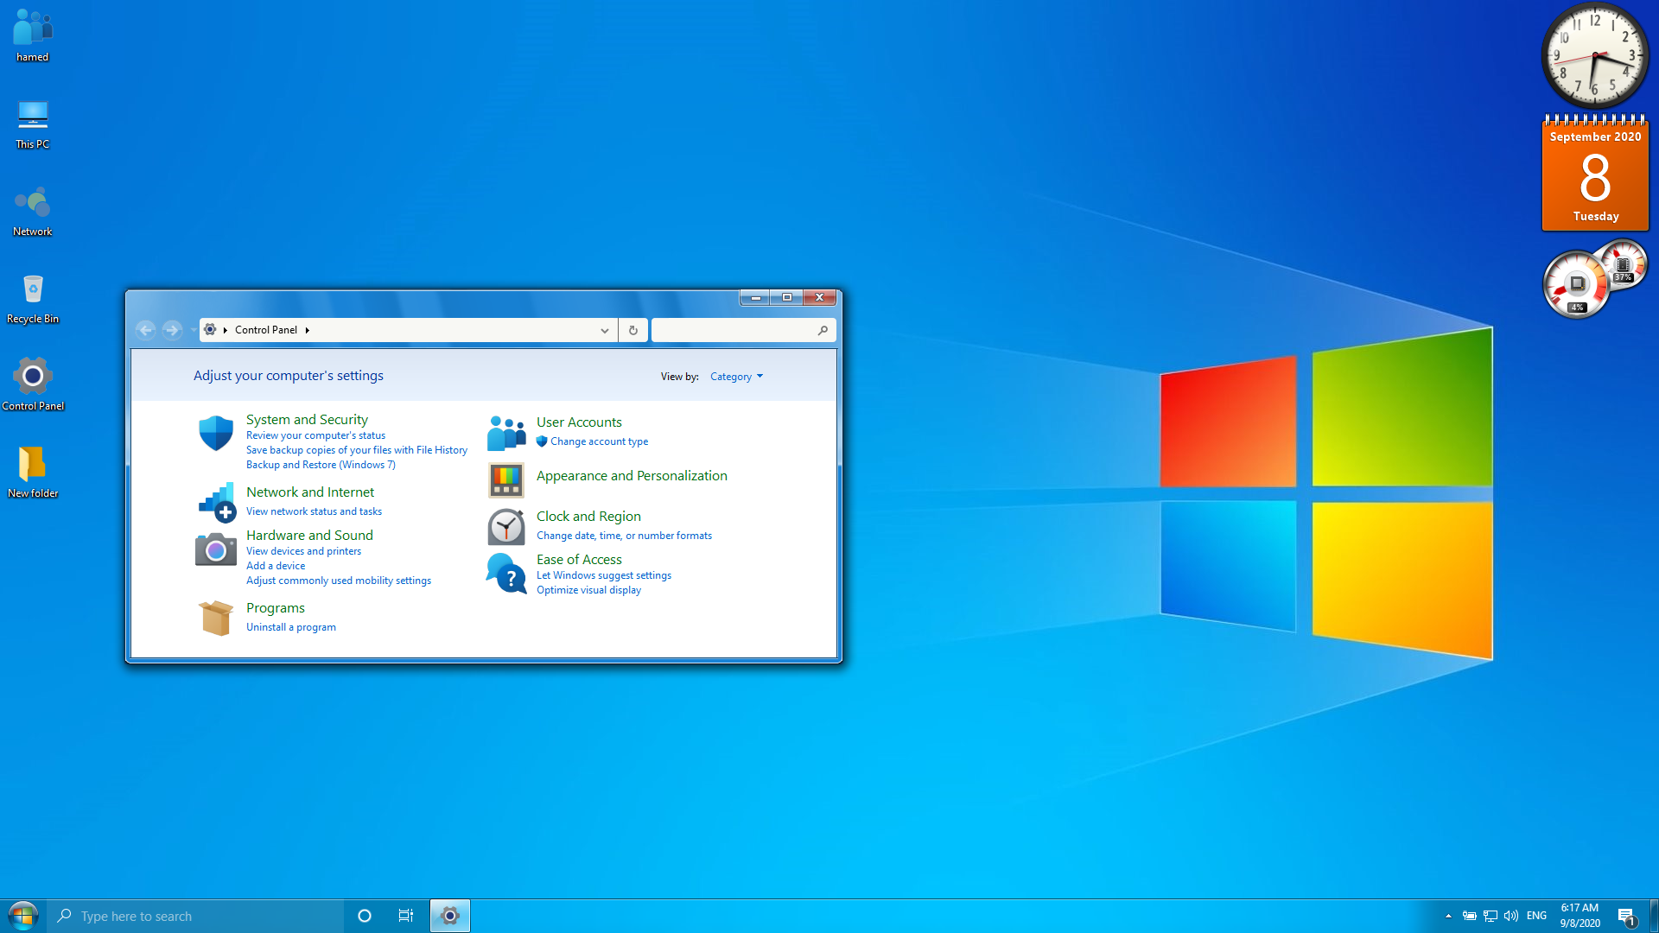Click the Control Panel taskbar button
This screenshot has height=933, width=1659.
click(449, 916)
